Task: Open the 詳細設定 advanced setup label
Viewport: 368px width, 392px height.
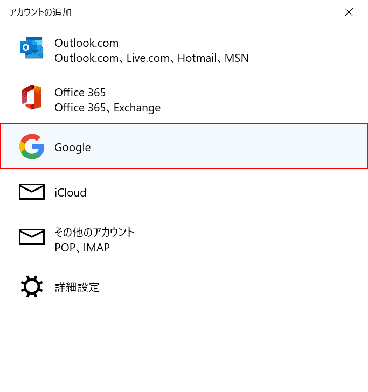Action: point(77,287)
